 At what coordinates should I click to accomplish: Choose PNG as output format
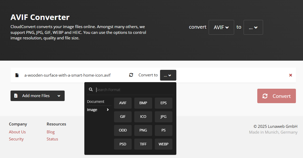(143, 130)
